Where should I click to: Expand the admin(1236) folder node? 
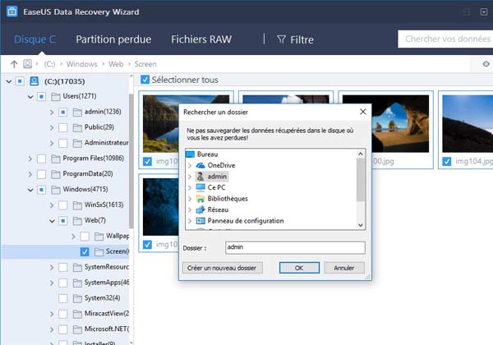click(x=52, y=112)
